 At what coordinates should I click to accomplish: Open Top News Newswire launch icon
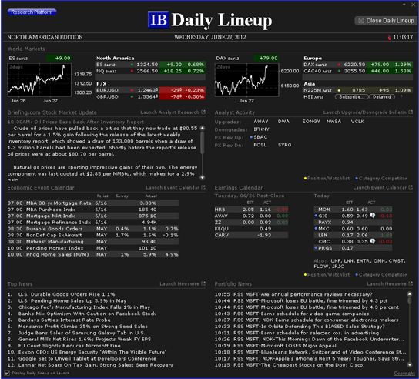(x=203, y=283)
